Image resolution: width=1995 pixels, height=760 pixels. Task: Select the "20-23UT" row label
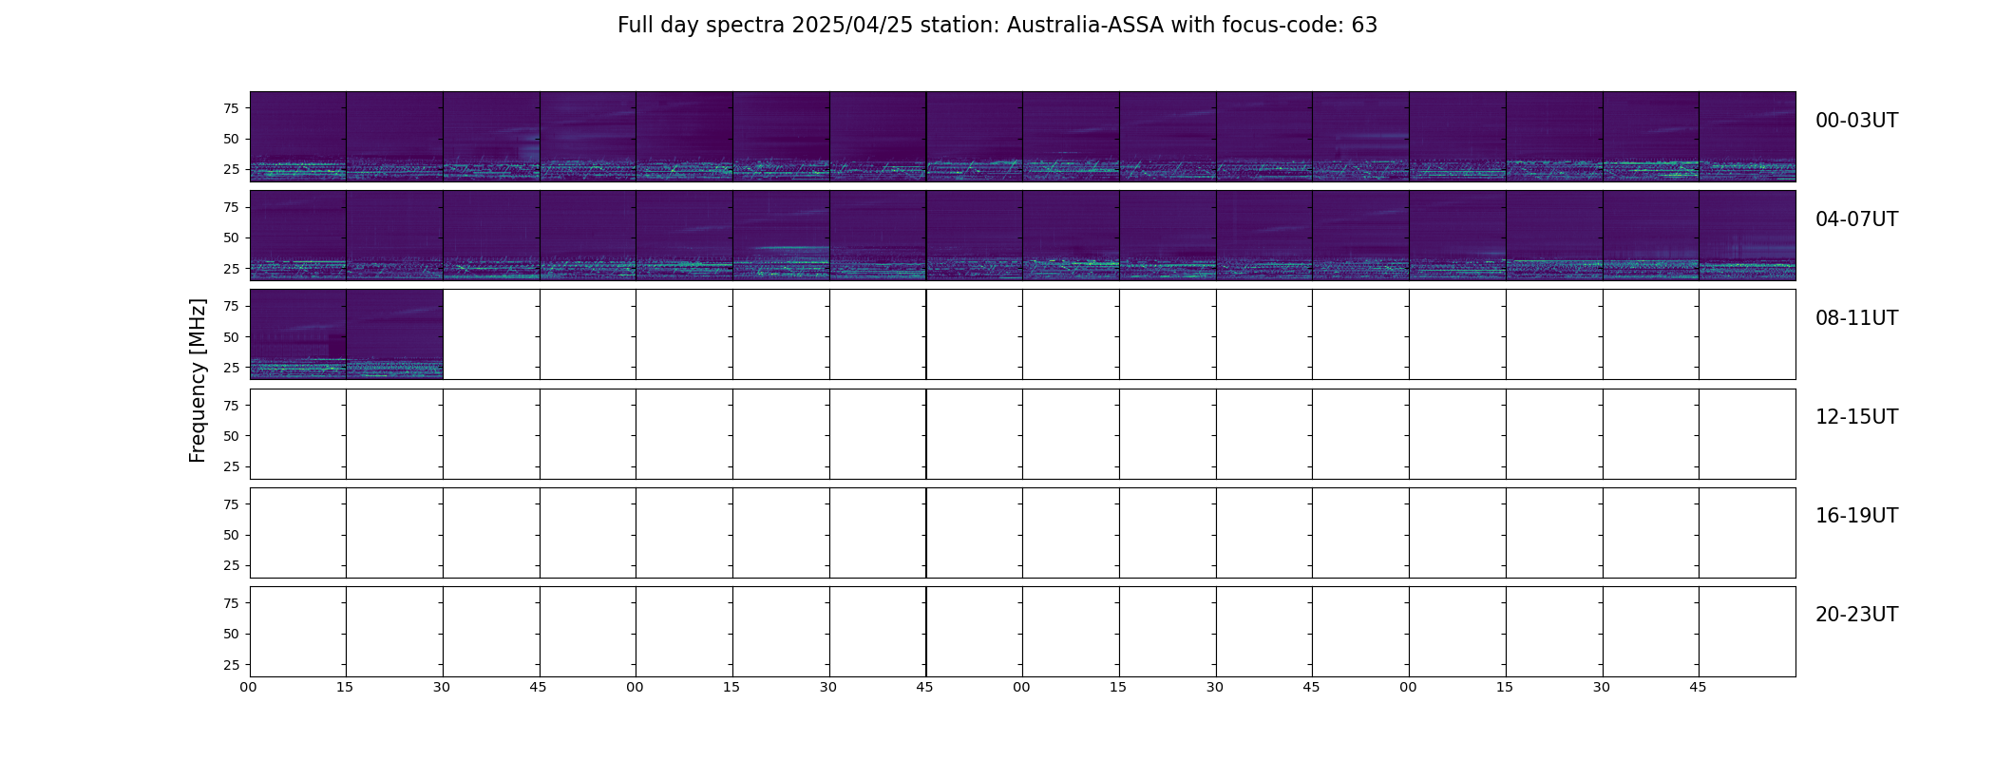(x=1856, y=615)
